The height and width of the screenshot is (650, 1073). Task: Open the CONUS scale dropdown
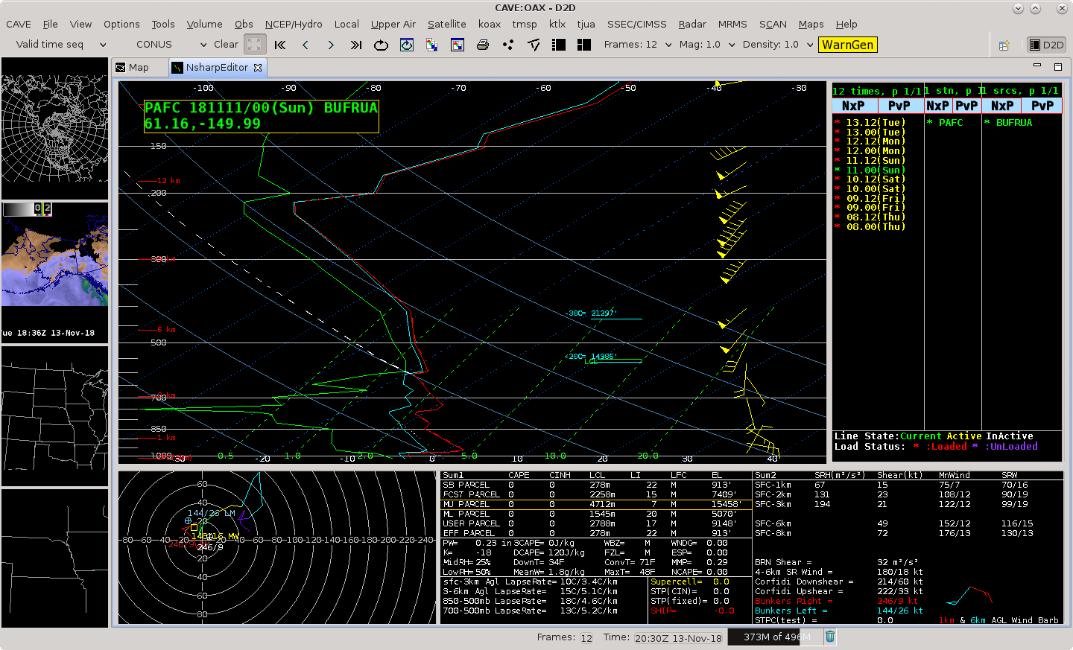(171, 45)
